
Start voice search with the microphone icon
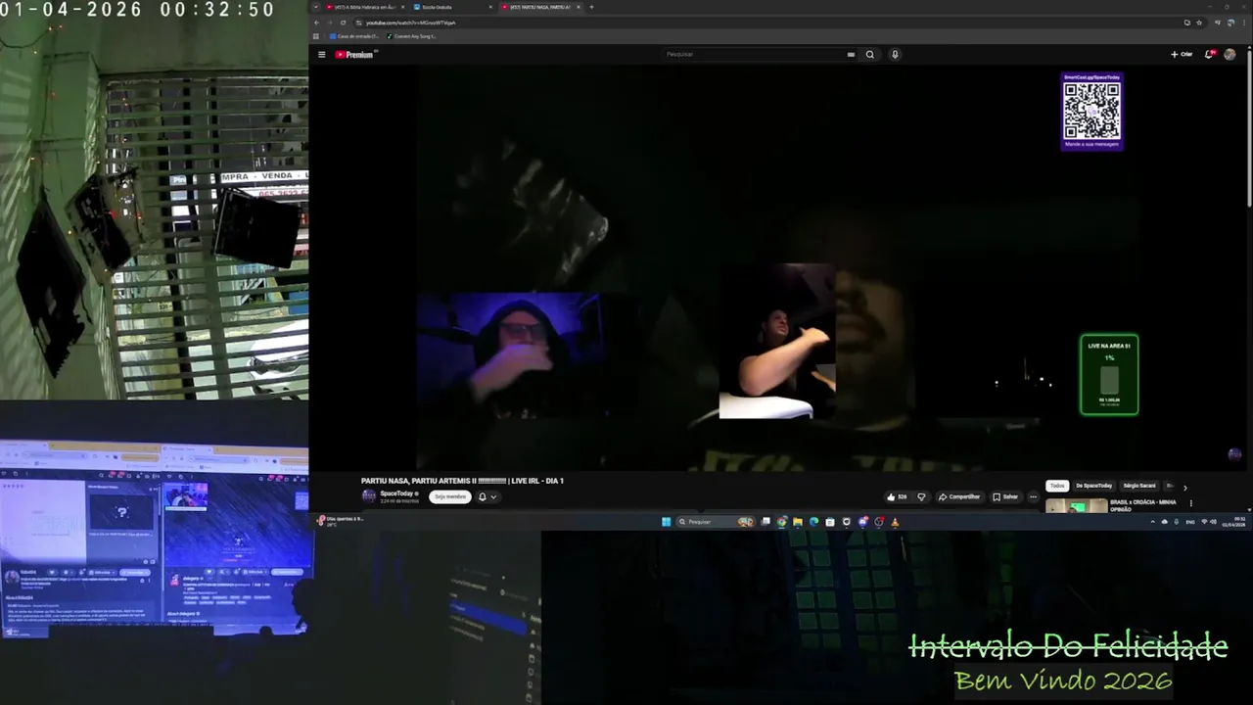coord(895,55)
